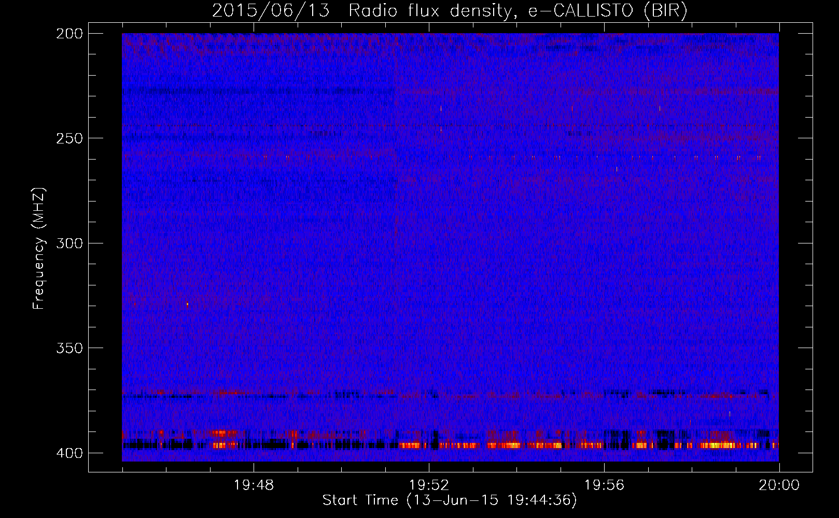Select the 250 frequency tick label
The height and width of the screenshot is (518, 839).
click(69, 138)
